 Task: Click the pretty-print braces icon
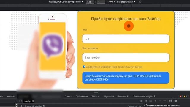click(21, 106)
